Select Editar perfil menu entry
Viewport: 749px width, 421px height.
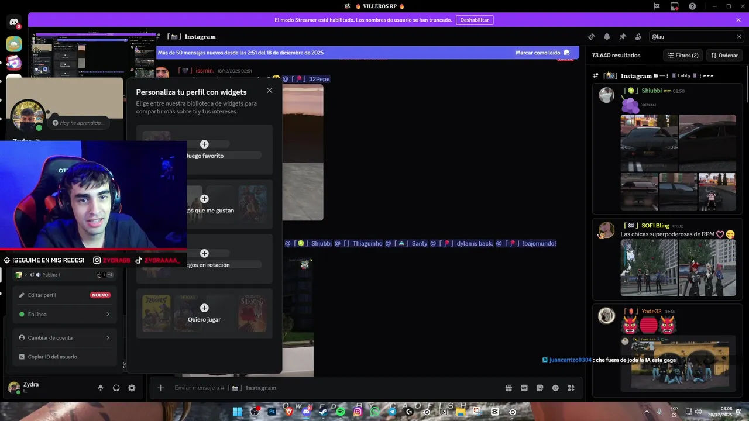tap(64, 295)
